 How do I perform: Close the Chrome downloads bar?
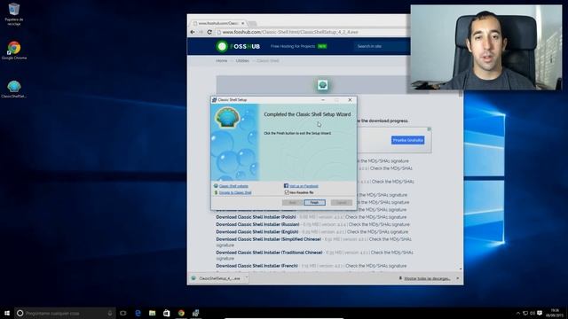tap(458, 278)
